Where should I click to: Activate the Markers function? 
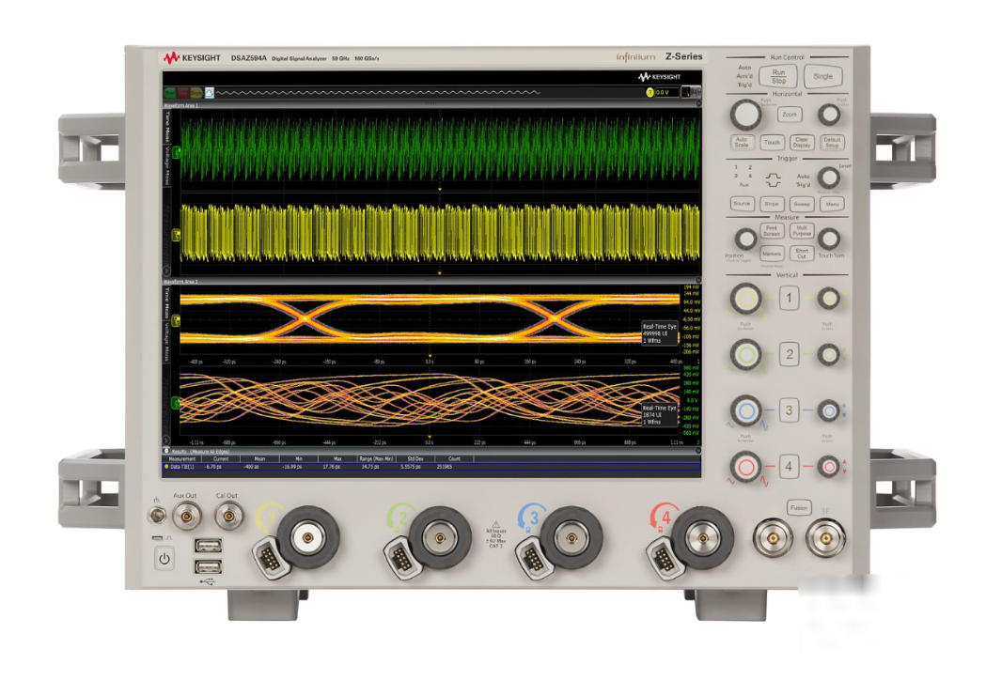[773, 254]
